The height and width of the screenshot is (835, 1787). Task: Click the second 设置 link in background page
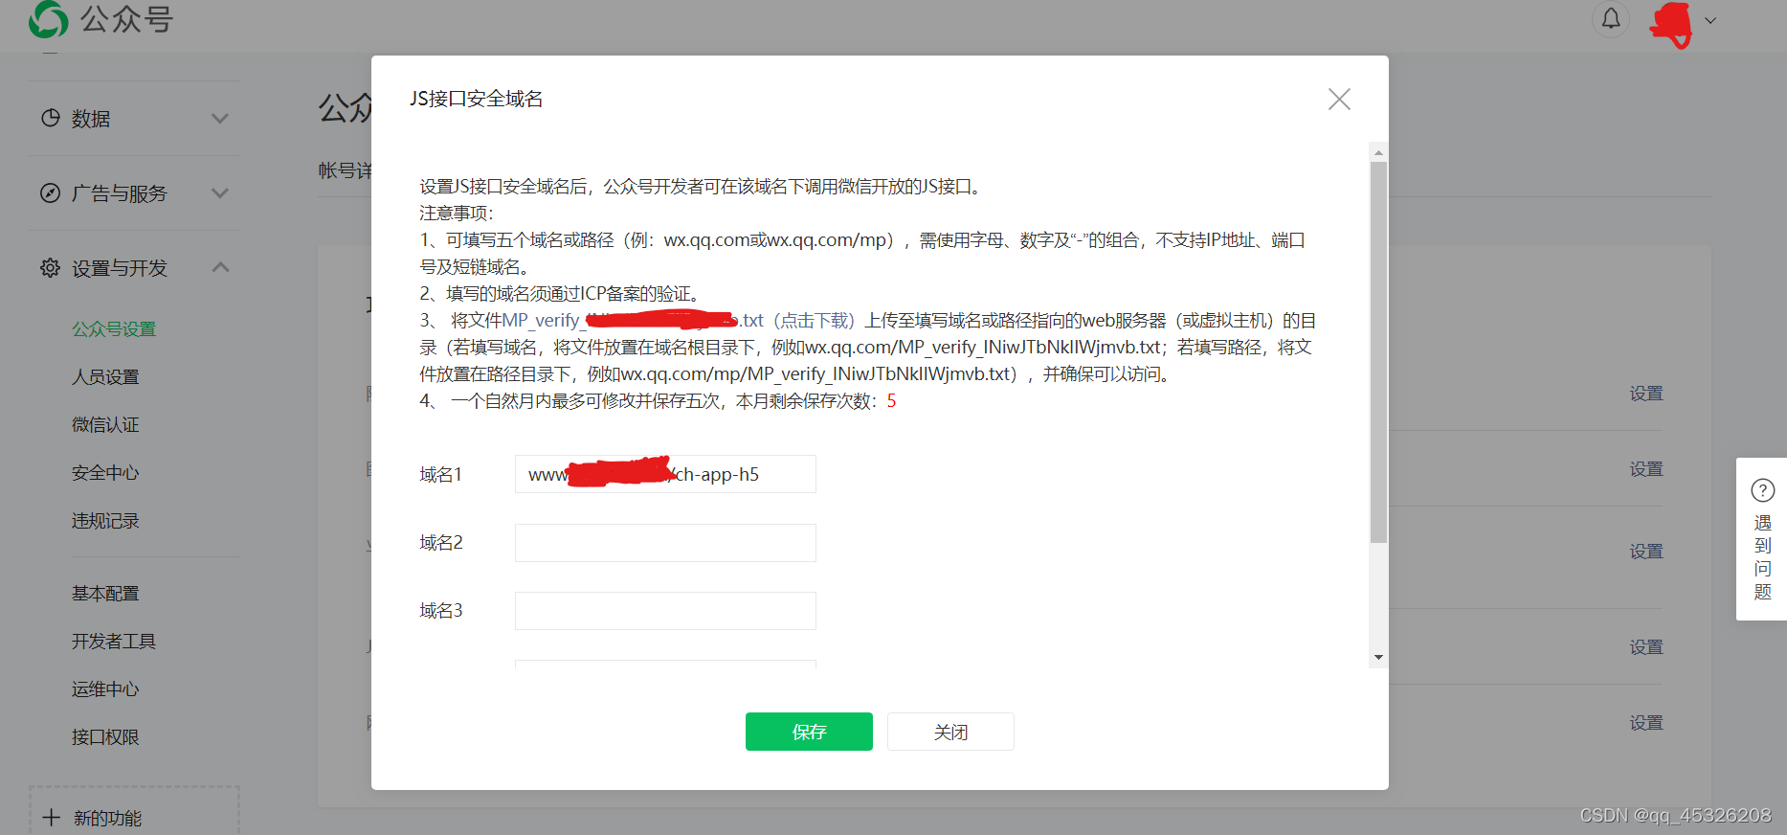1646,469
